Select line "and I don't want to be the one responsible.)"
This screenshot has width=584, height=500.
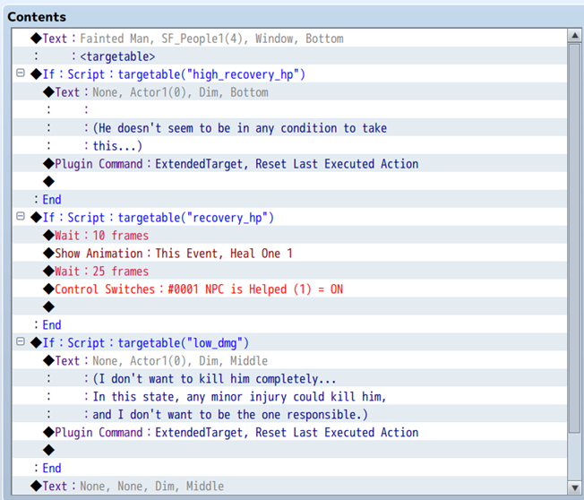point(290,414)
